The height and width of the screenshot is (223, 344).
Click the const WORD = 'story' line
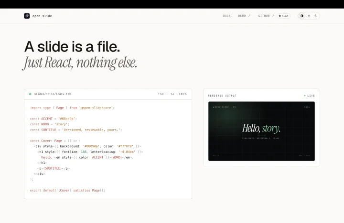50,124
